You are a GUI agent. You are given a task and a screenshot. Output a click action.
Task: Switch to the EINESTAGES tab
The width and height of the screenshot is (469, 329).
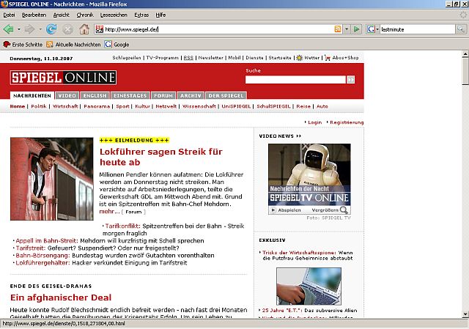coord(130,95)
